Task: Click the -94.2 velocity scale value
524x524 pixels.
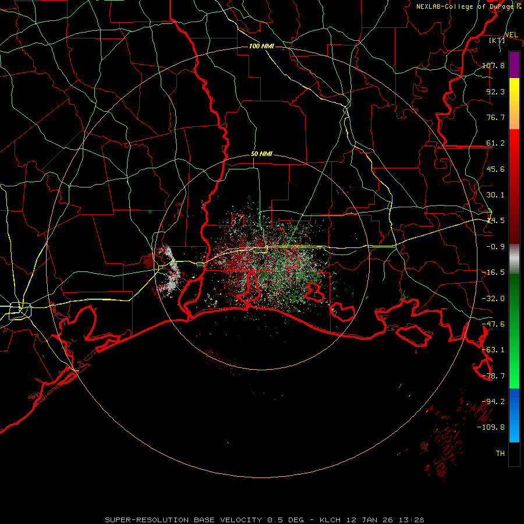Action: coord(493,402)
